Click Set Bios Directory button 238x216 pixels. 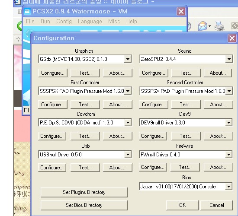click(x=84, y=205)
